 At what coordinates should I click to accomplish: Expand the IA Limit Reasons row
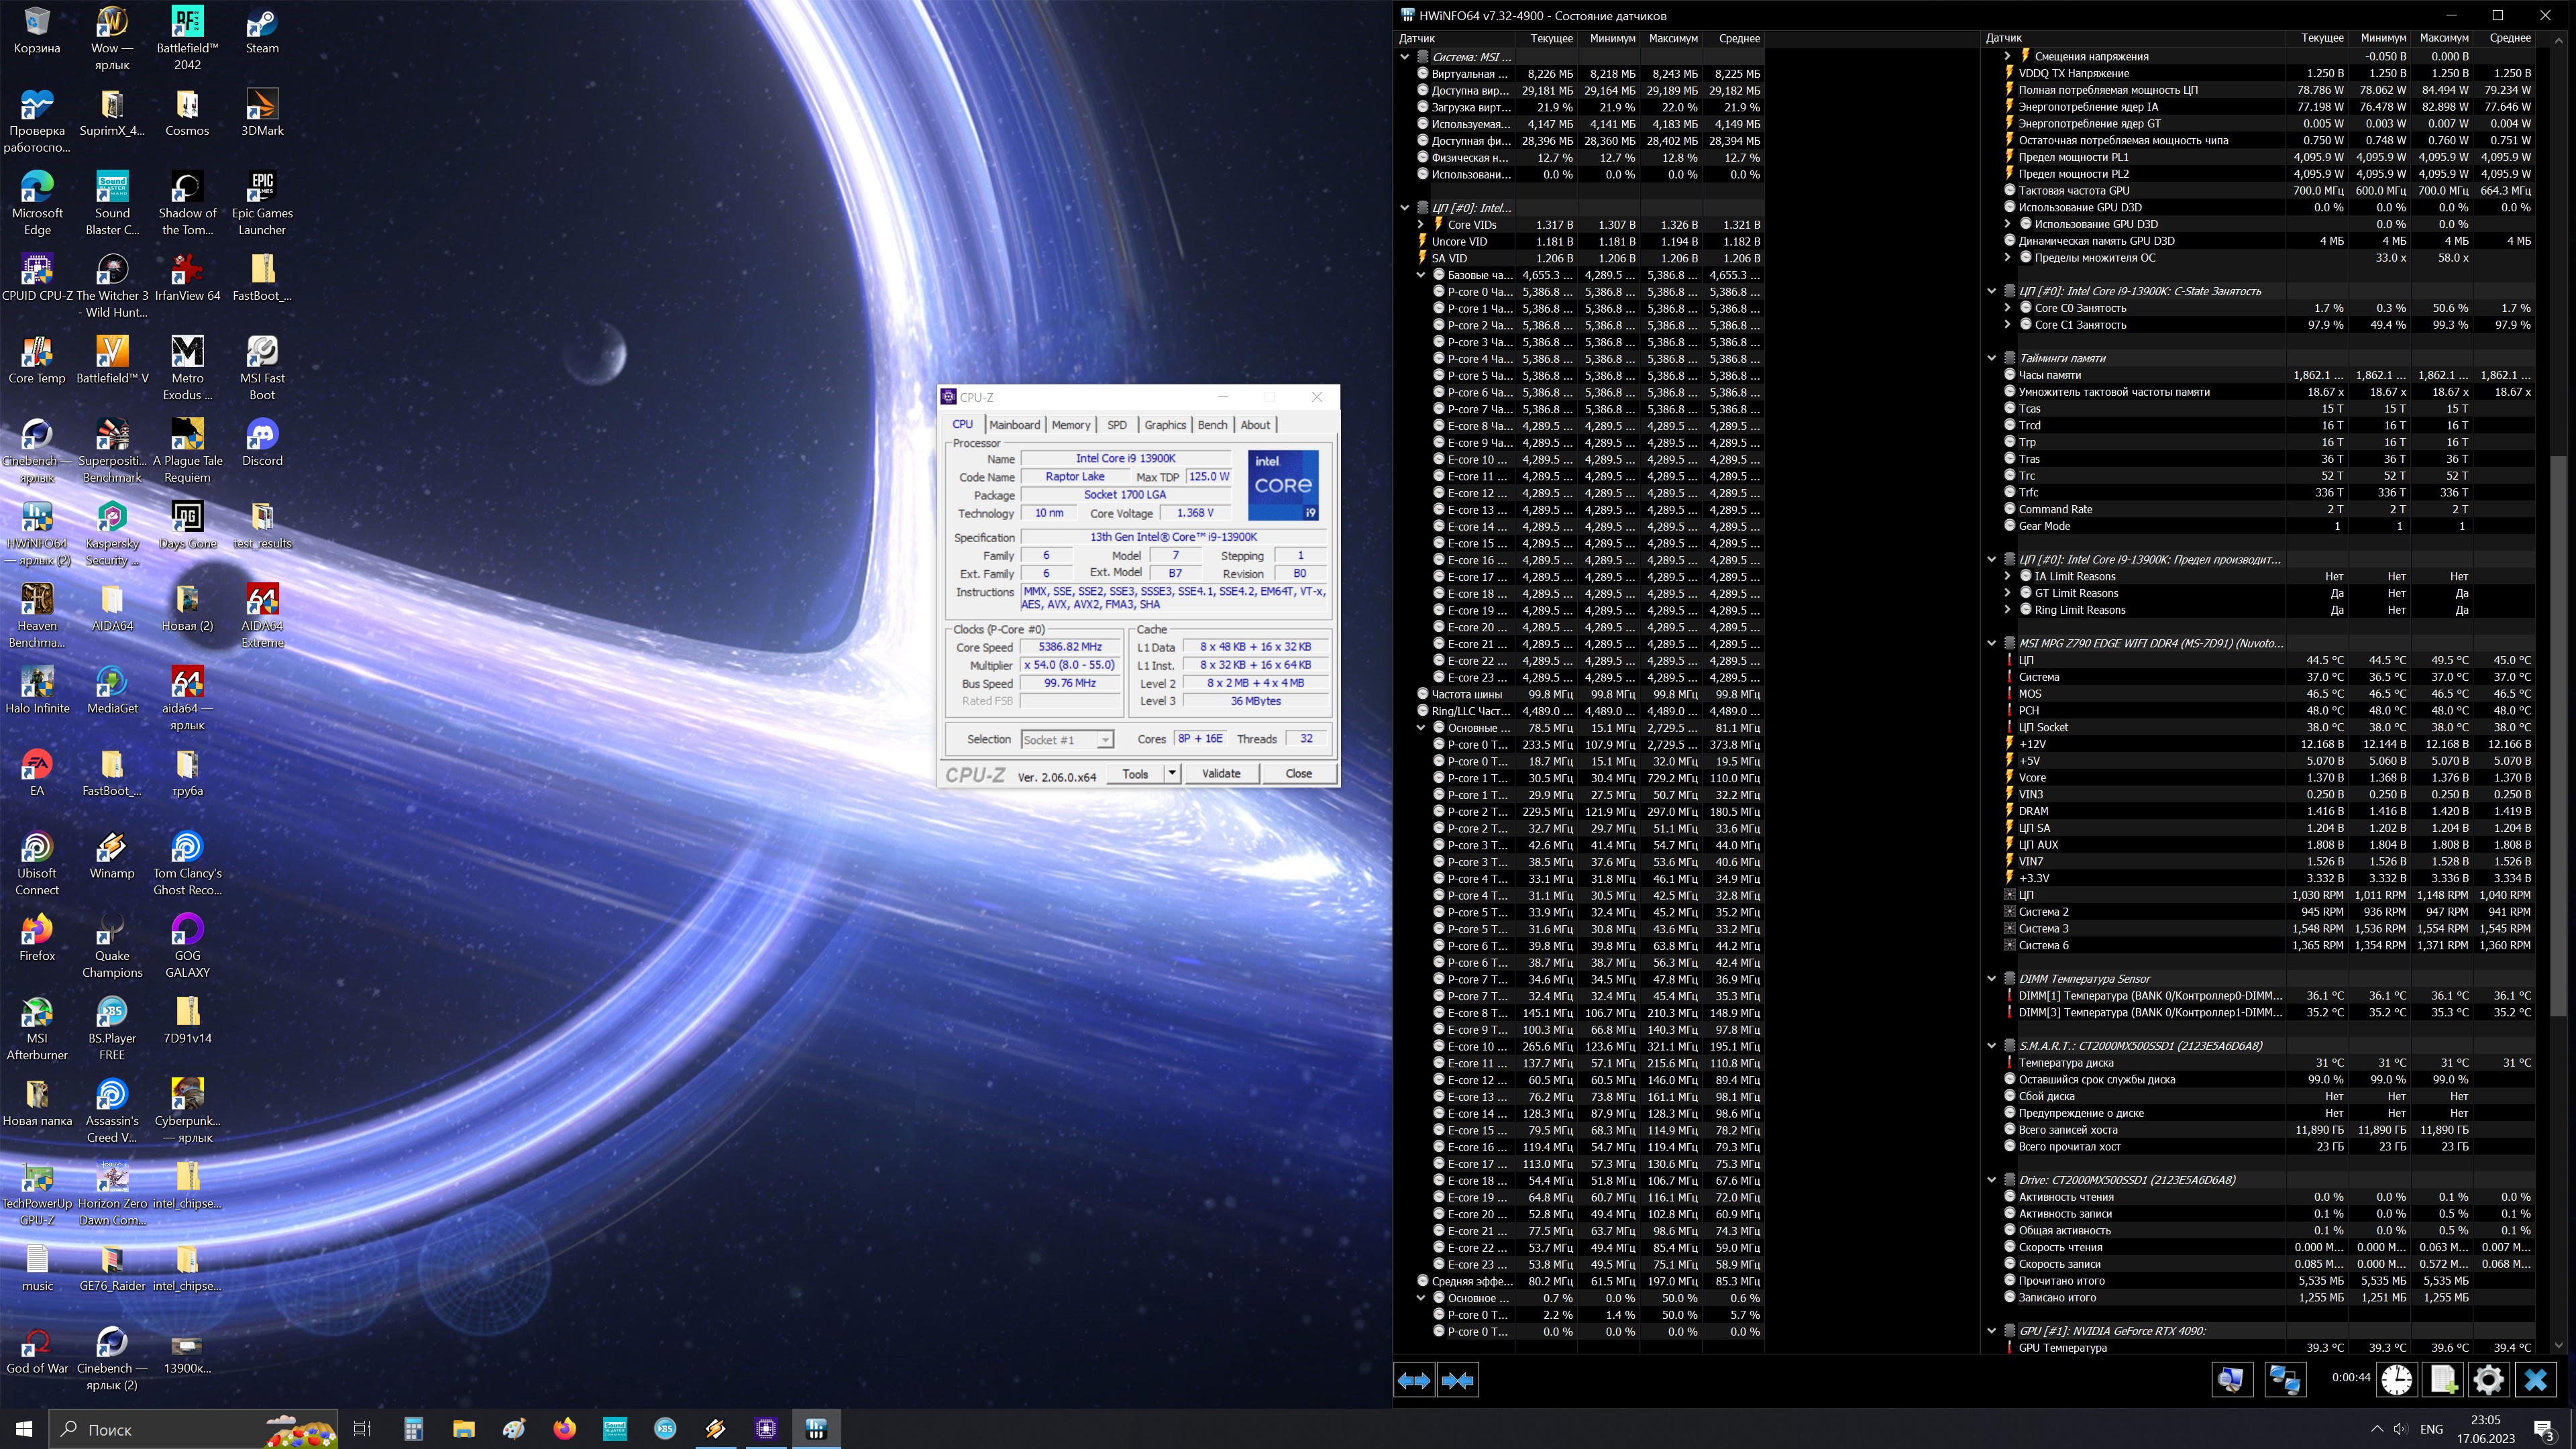2007,576
